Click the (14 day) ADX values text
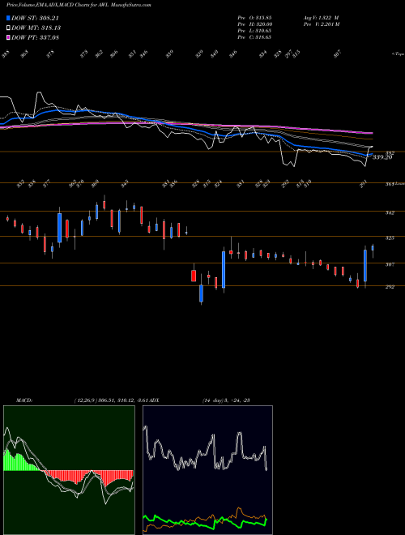The height and width of the screenshot is (535, 405). pos(226,400)
